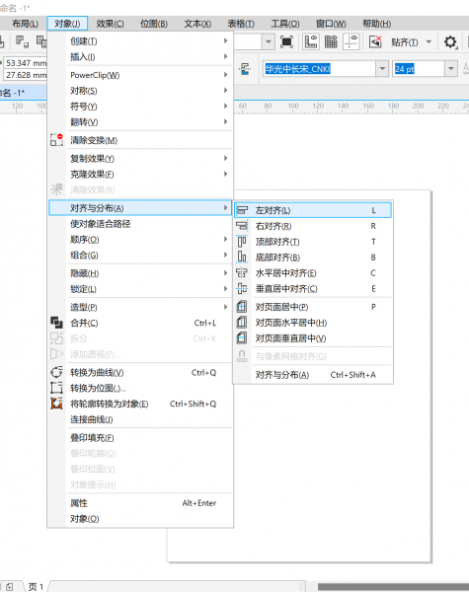
Task: Open the 工具(O) menu
Action: [x=285, y=24]
